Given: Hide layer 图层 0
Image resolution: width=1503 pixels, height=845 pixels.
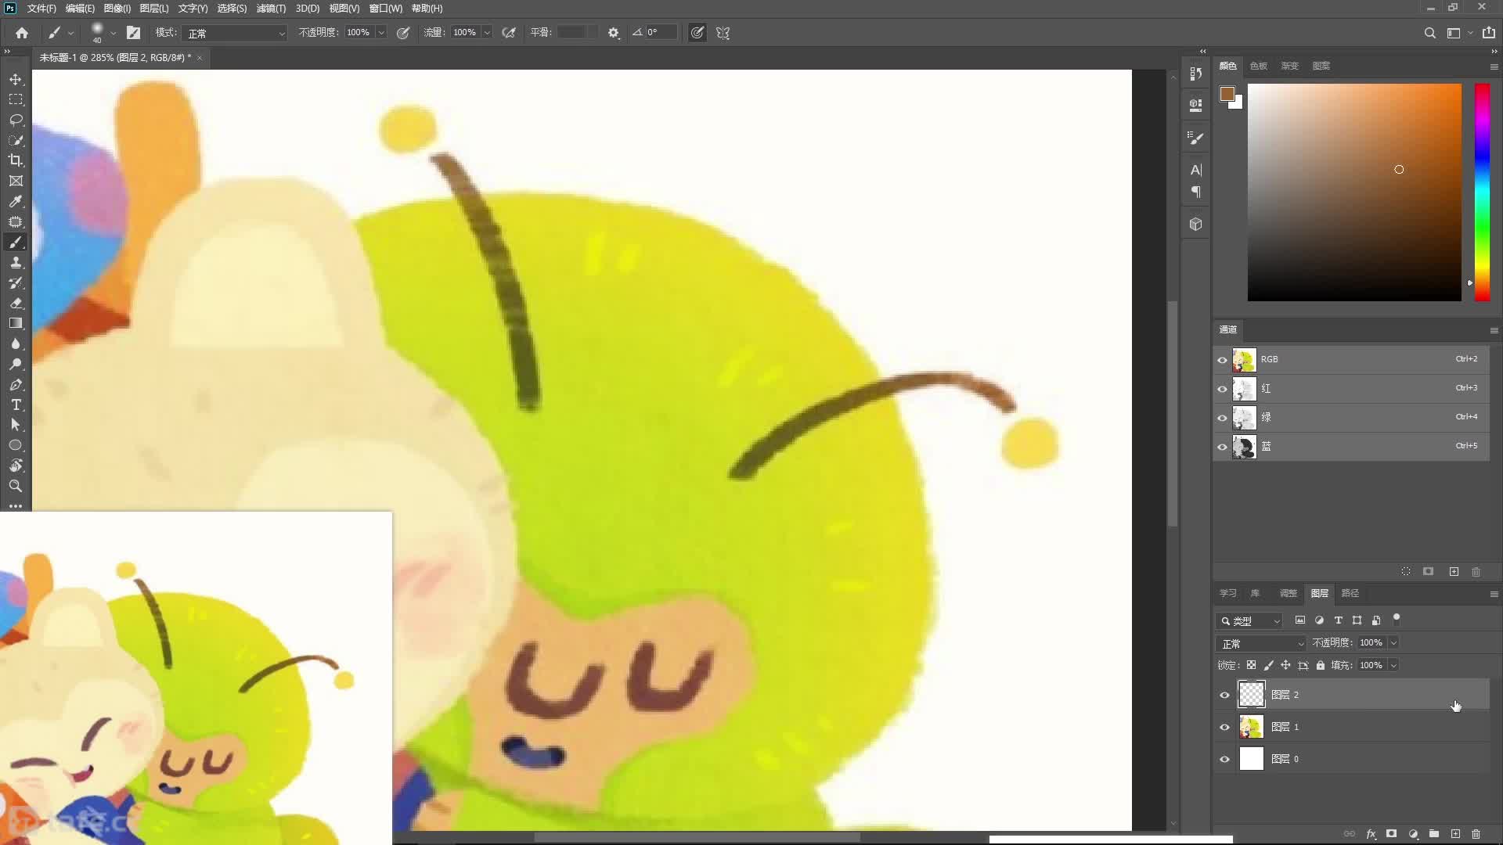Looking at the screenshot, I should 1224,759.
